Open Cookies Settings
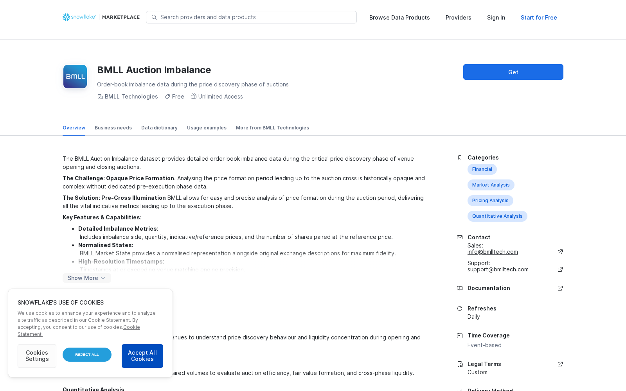Image resolution: width=626 pixels, height=391 pixels. (37, 356)
